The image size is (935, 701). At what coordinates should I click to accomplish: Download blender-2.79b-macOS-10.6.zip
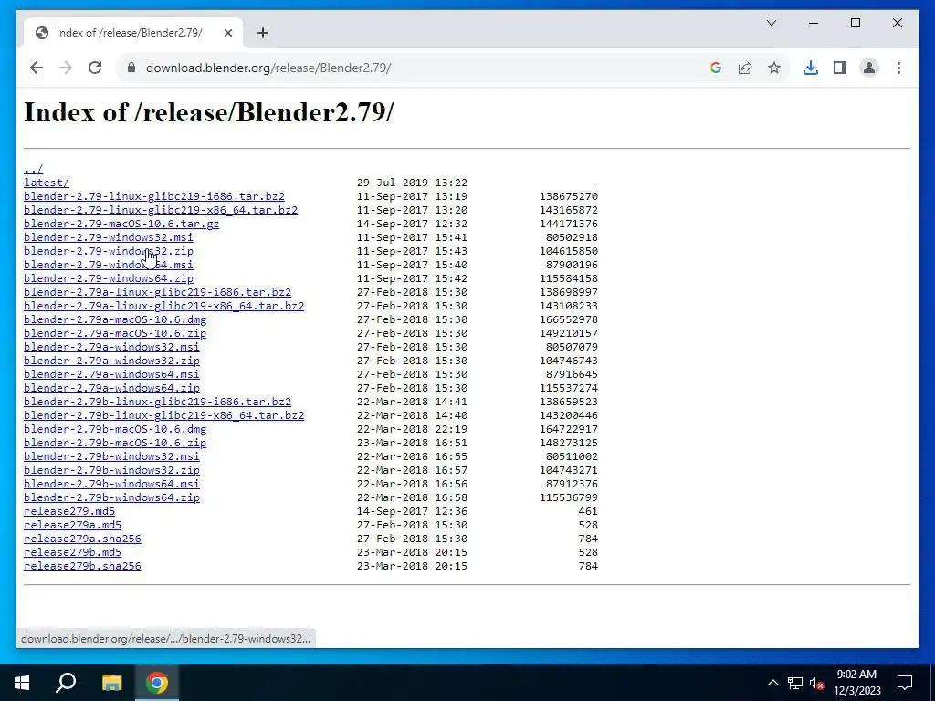[x=115, y=443]
